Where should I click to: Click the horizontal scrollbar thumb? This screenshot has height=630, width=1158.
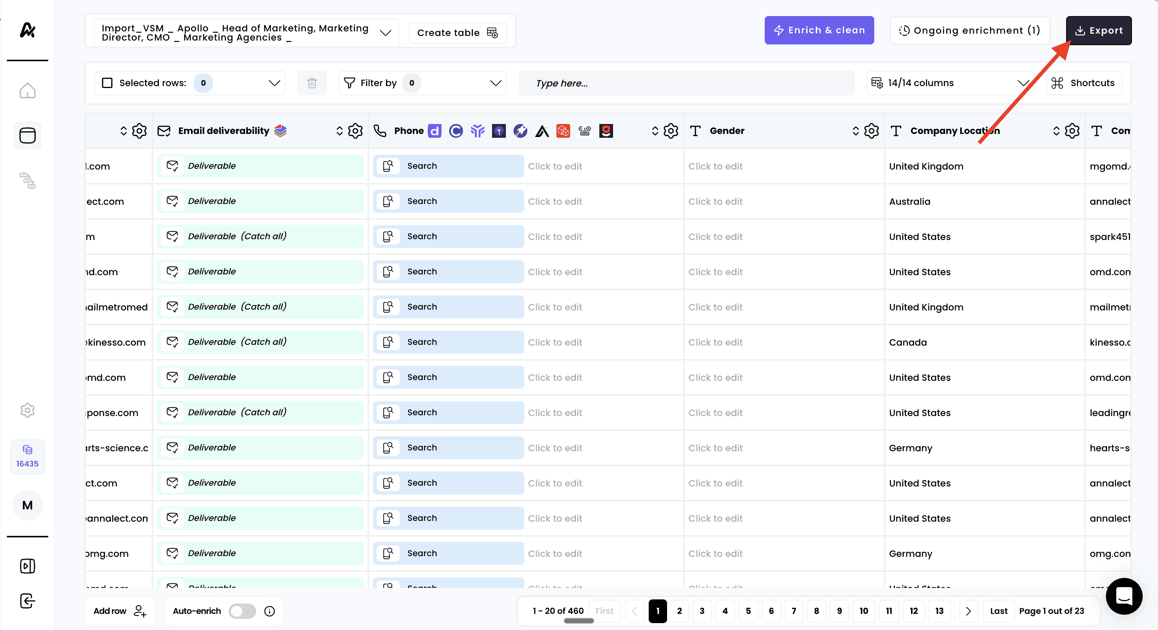coord(579,620)
